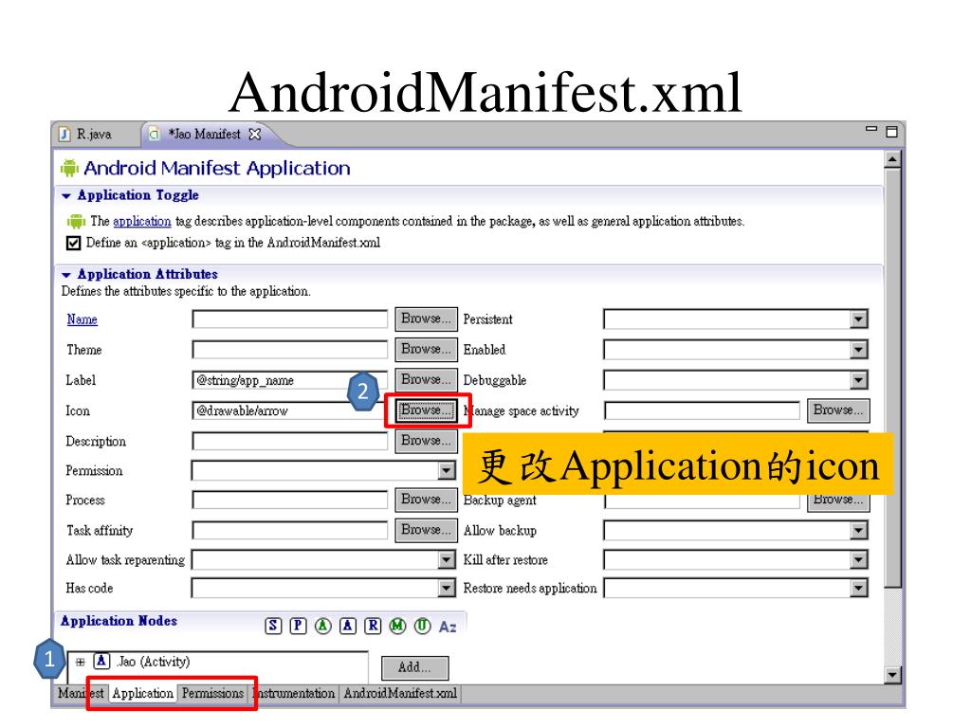
Task: Click Browse for Manage space activity
Action: tap(838, 410)
